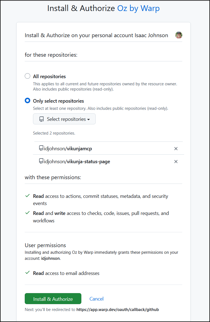The width and height of the screenshot is (210, 322).
Task: Click the idjohnson/vikunja-status-page repository name
Action: tap(77, 162)
